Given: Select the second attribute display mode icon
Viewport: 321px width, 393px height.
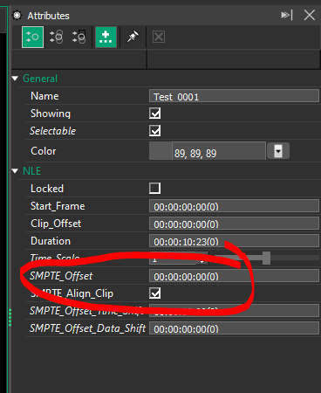Looking at the screenshot, I should tap(56, 37).
